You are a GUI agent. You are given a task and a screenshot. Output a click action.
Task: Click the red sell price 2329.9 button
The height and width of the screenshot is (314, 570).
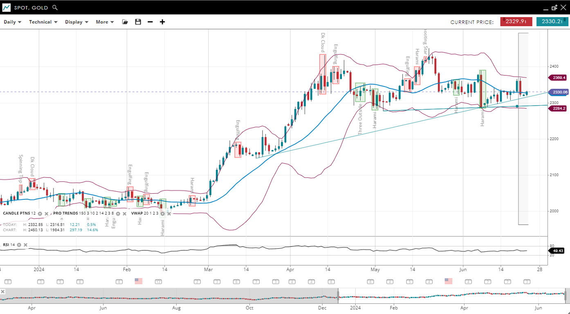(x=516, y=22)
